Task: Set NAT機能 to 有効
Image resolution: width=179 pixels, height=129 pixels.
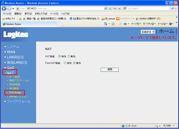Action: tap(60, 56)
